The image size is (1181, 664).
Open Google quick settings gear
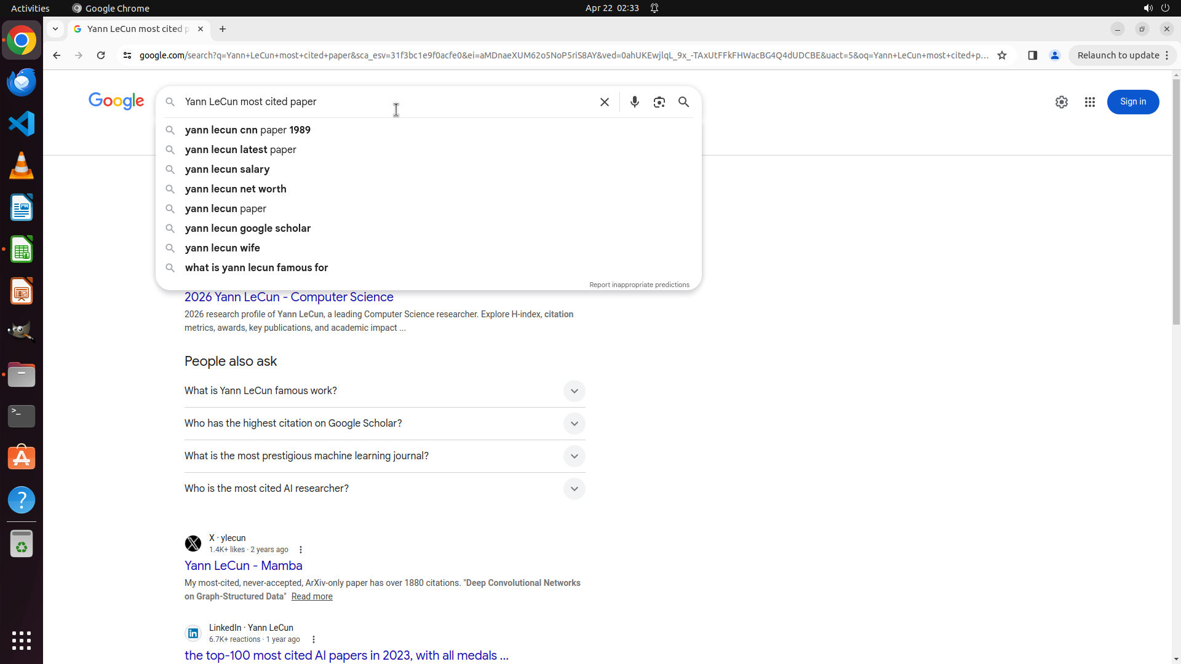tap(1061, 102)
